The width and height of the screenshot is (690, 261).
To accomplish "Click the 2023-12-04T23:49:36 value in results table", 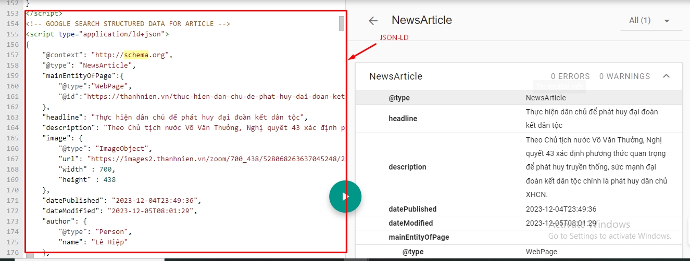I will point(561,209).
